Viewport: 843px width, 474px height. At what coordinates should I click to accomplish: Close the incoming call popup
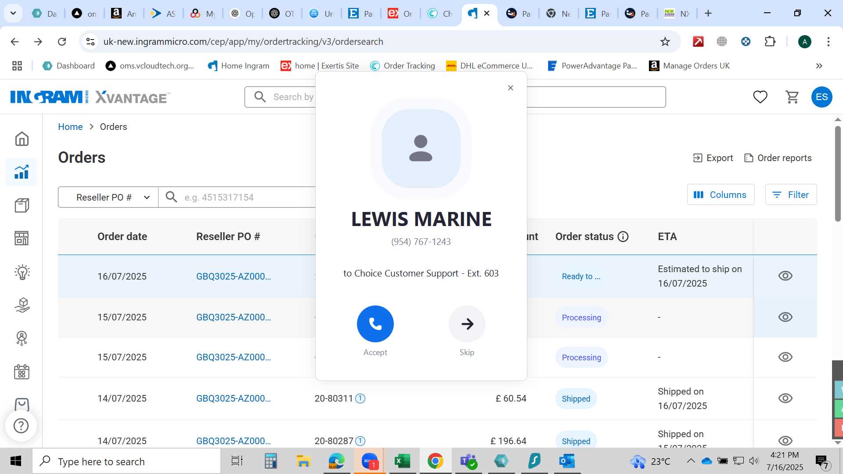[x=510, y=88]
